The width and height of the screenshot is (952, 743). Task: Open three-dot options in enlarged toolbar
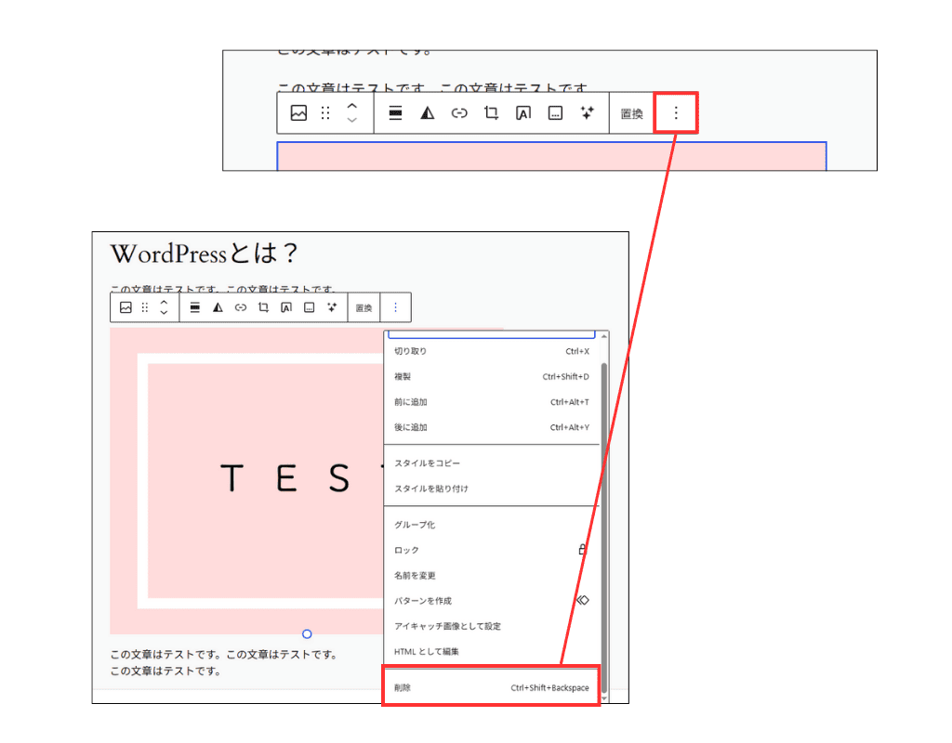click(x=676, y=112)
